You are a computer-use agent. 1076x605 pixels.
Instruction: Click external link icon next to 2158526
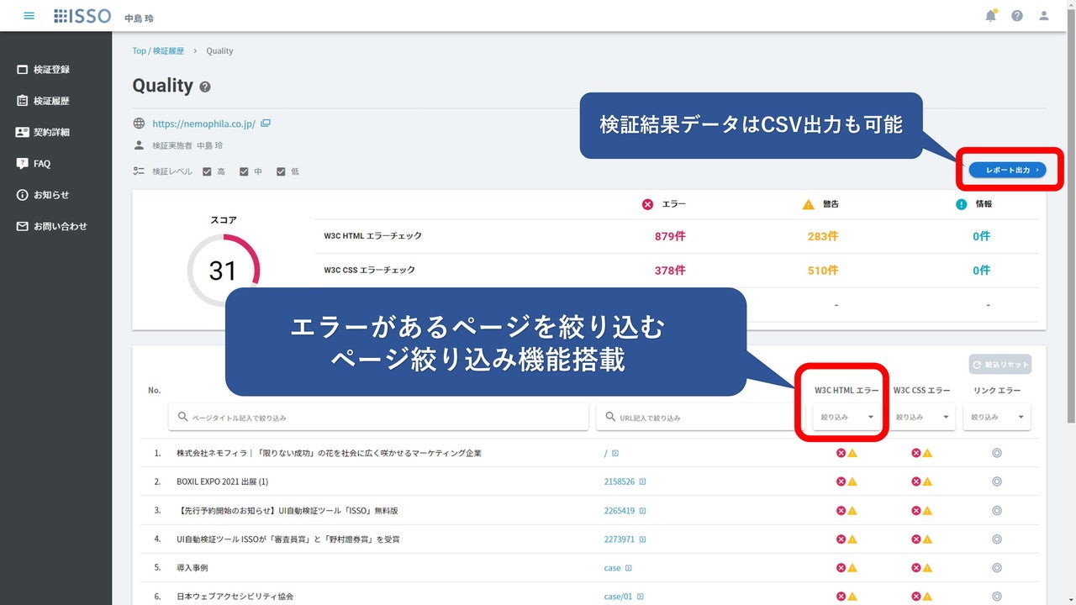643,482
